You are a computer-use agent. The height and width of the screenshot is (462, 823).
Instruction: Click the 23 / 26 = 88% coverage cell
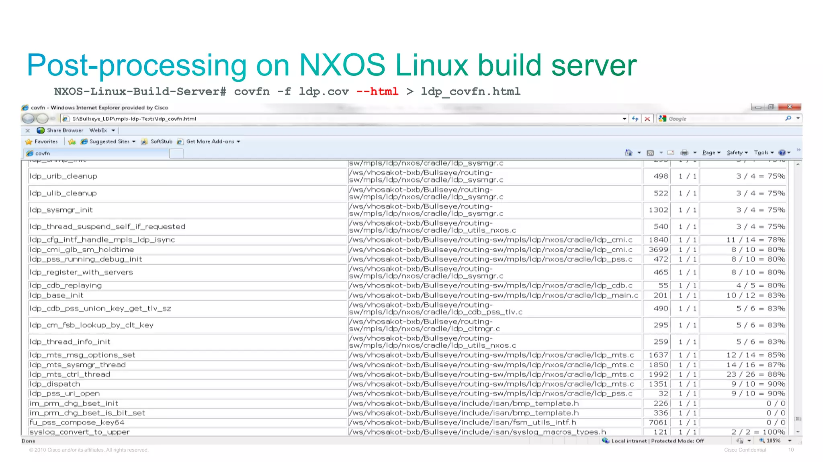[x=744, y=374]
